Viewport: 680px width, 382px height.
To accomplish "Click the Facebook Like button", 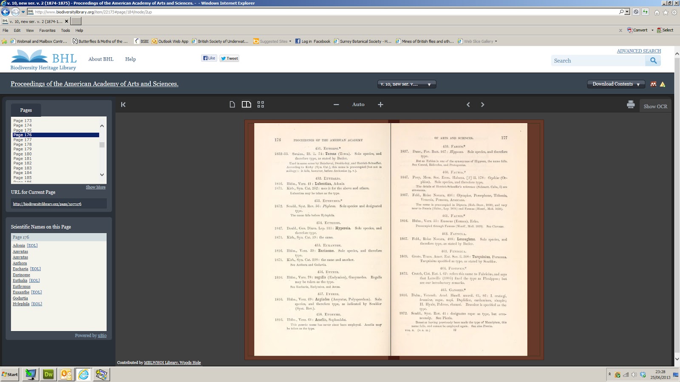I will click(x=209, y=58).
